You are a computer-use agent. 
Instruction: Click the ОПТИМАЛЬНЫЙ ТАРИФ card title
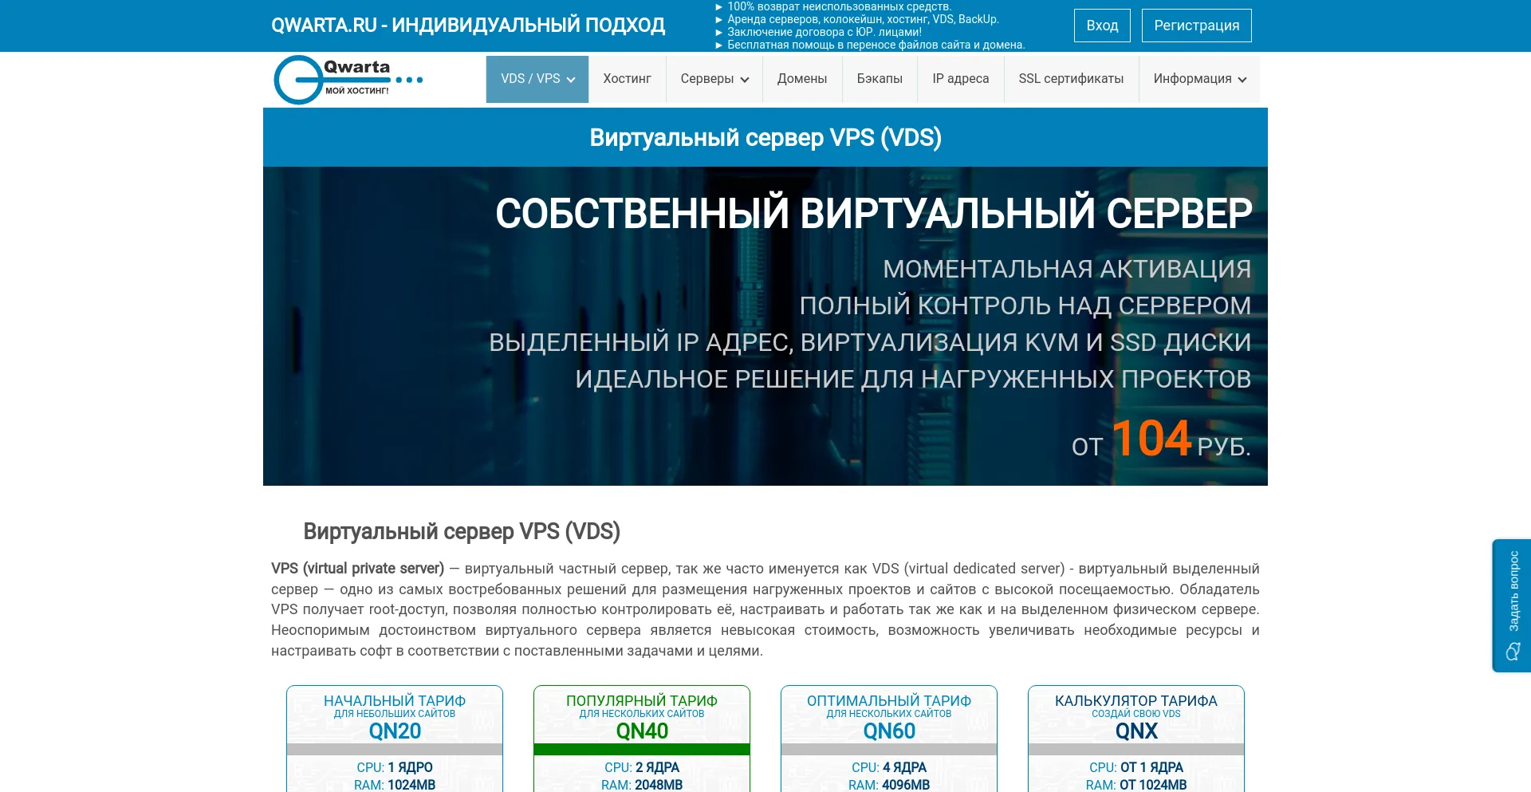(x=889, y=700)
